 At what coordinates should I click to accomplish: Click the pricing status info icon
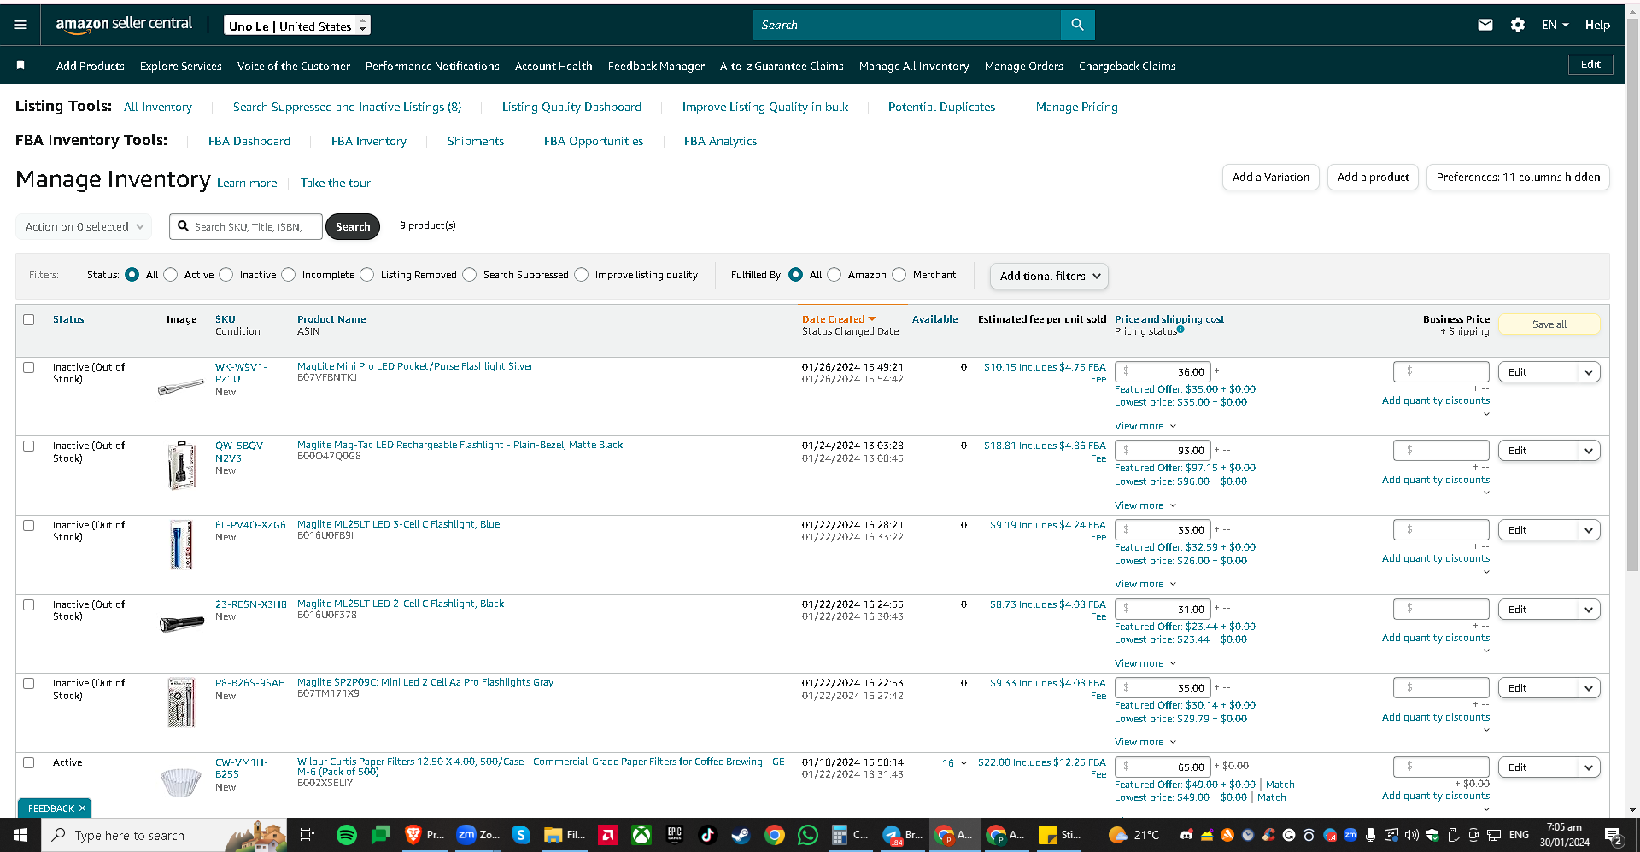click(x=1180, y=330)
